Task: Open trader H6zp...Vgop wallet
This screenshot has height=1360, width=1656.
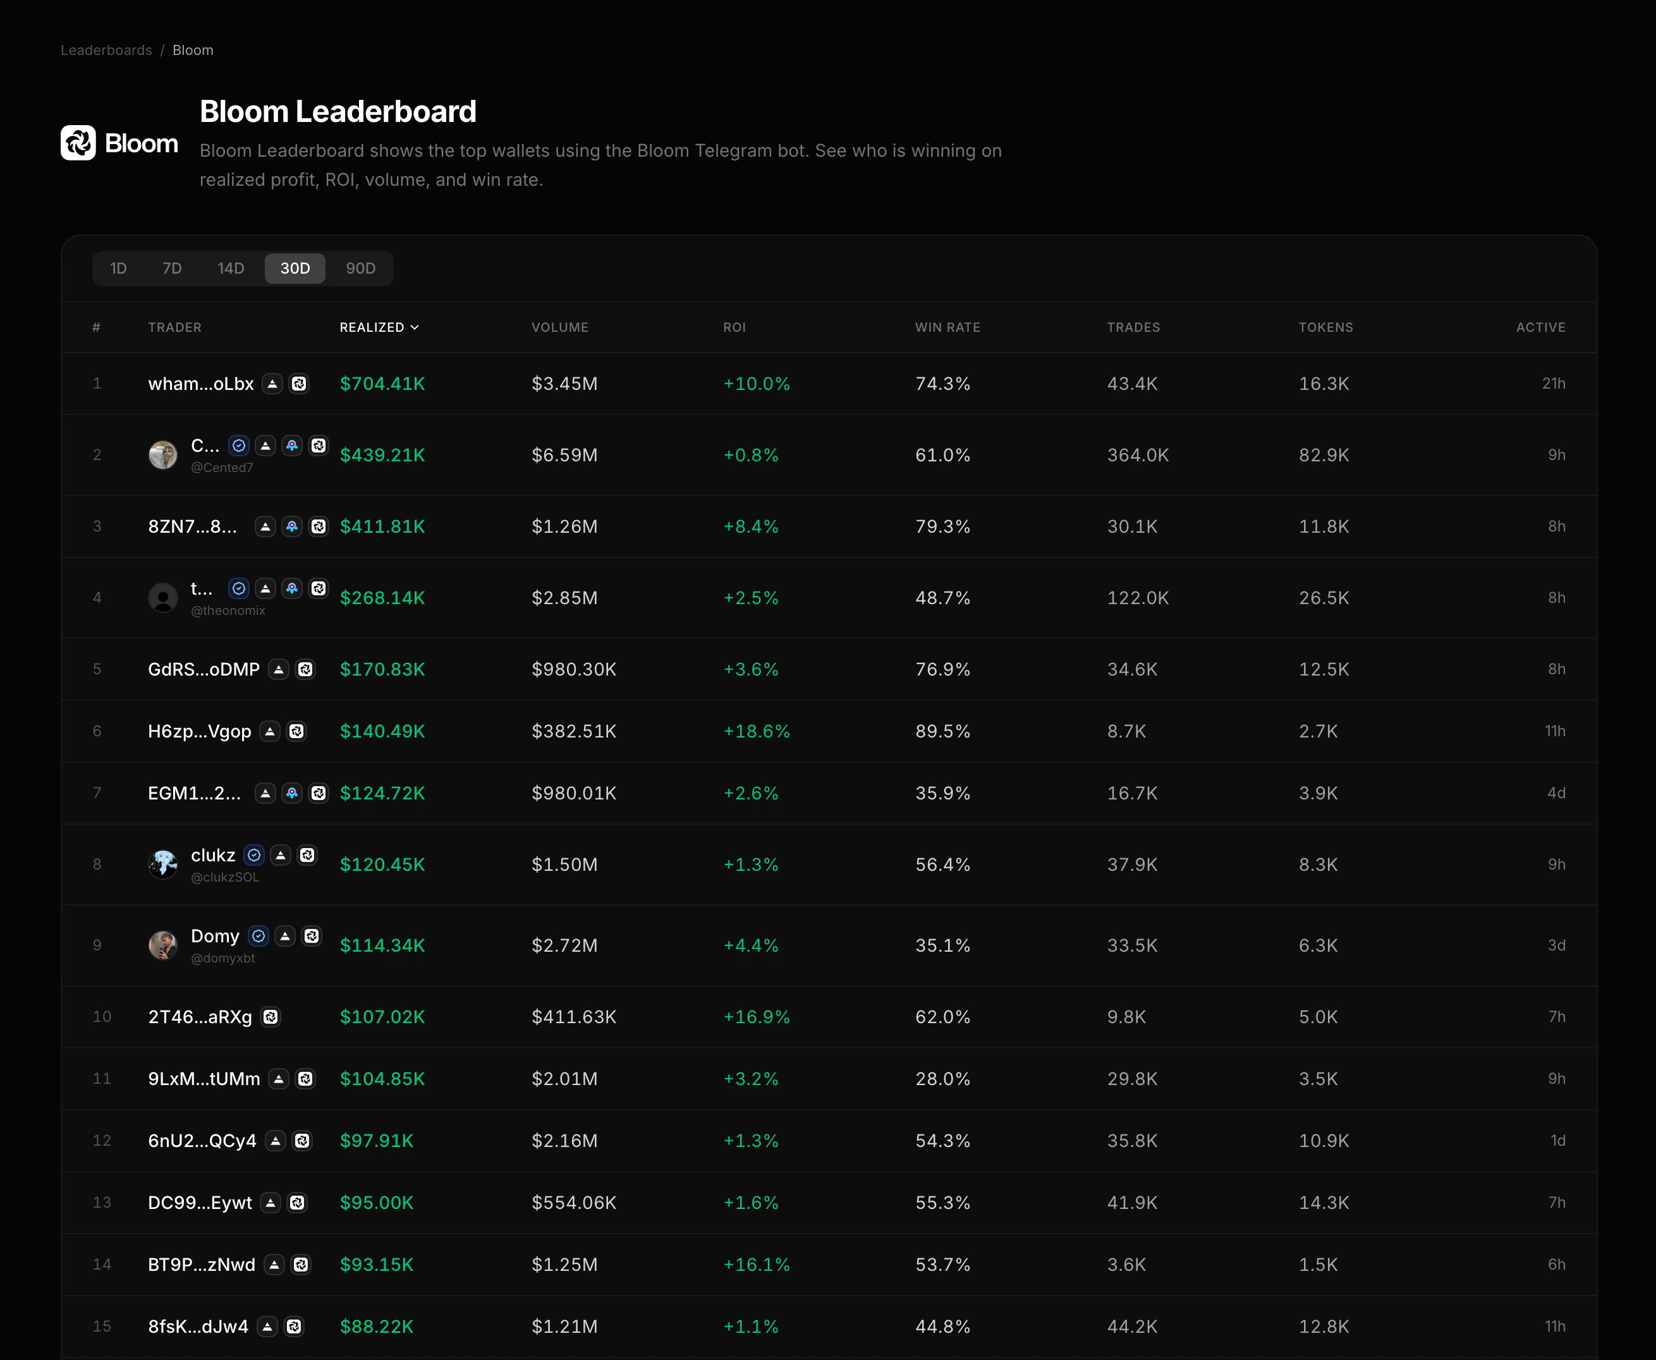Action: pos(200,731)
